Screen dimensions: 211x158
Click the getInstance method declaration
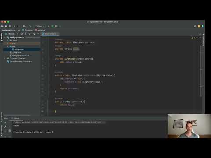(85, 75)
